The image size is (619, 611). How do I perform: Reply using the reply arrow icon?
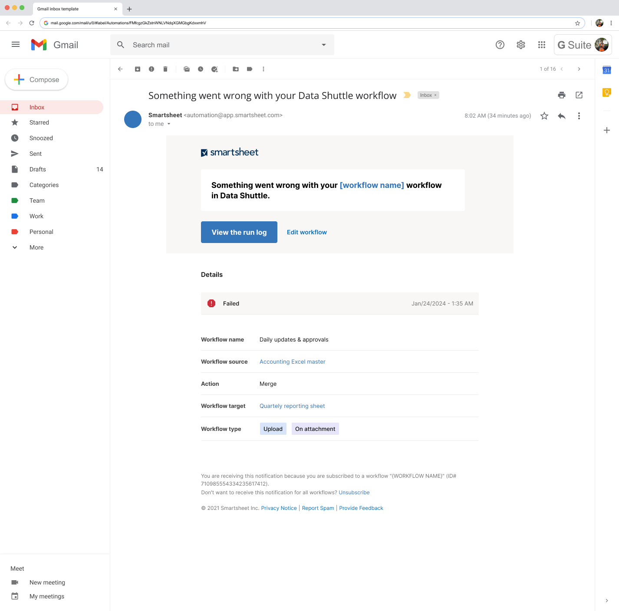point(562,116)
